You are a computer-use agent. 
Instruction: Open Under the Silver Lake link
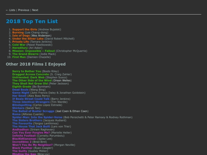click(x=28, y=39)
